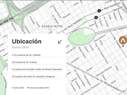The height and width of the screenshot is (95, 127).
Task: Click the BARRIO MITRE map label
Action: pos(52,26)
